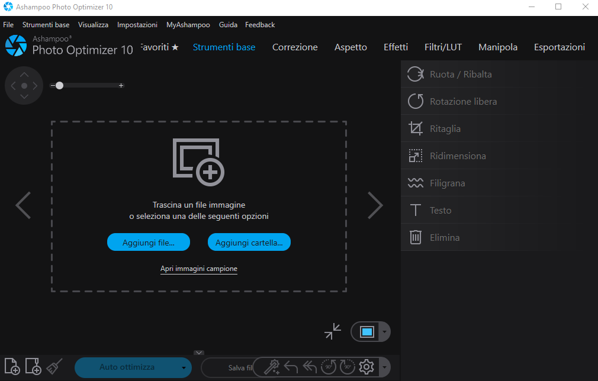598x381 pixels.
Task: Open the Guida menu
Action: point(228,25)
